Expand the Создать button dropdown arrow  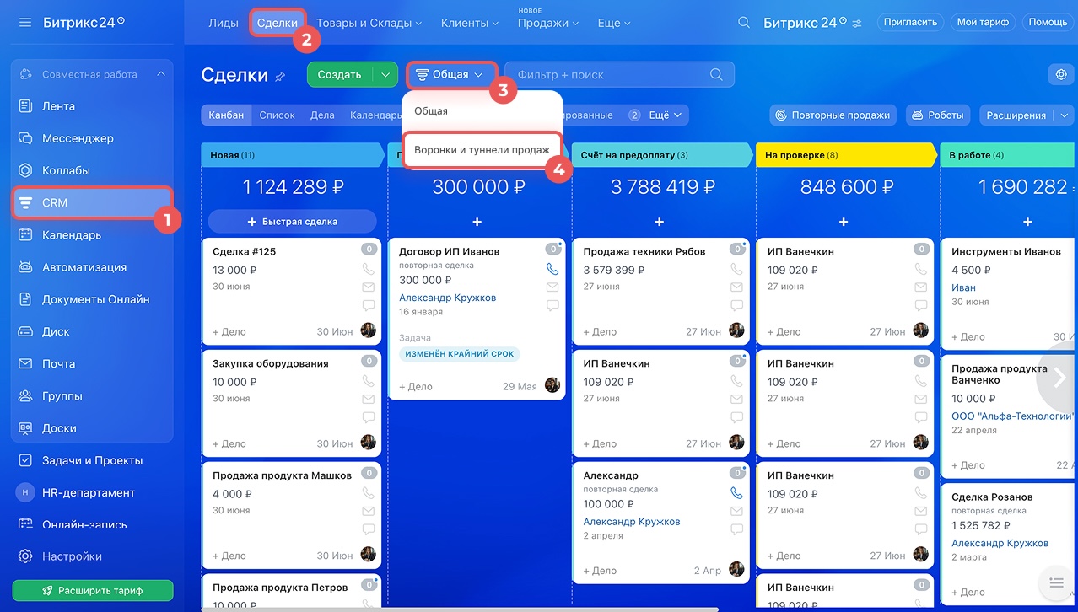point(385,75)
